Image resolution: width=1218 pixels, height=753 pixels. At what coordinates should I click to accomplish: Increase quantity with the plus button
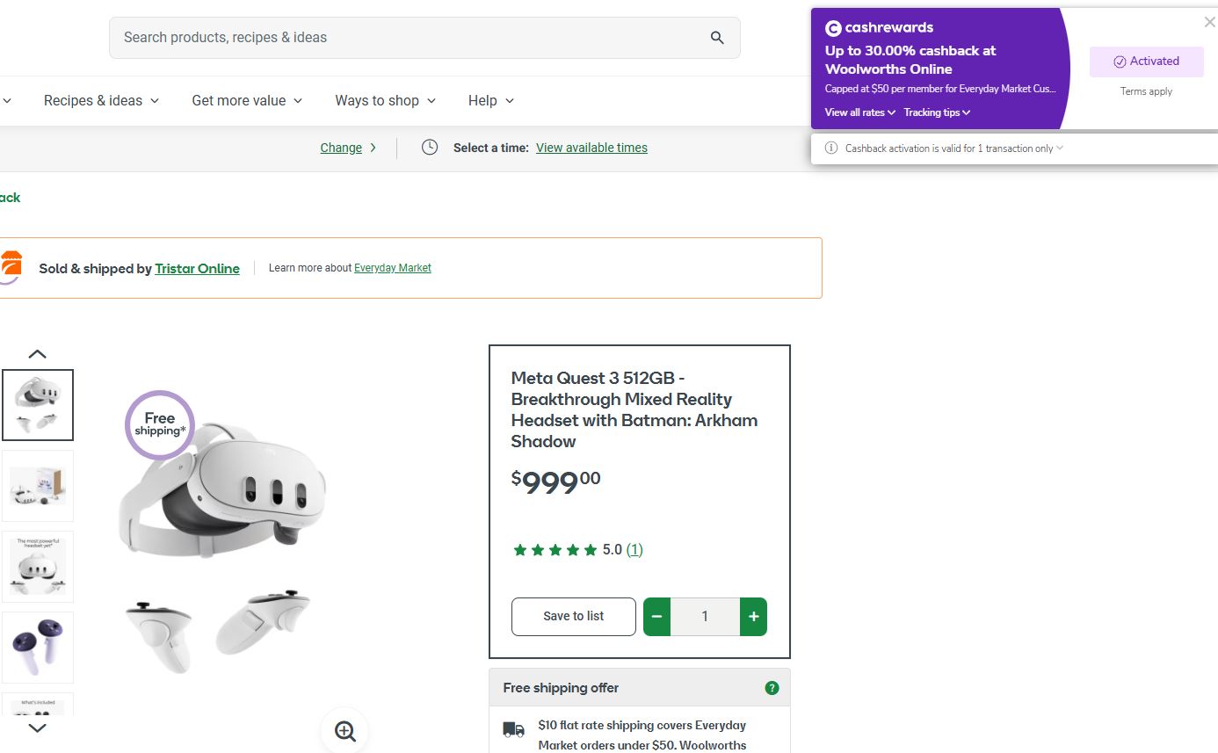(753, 617)
